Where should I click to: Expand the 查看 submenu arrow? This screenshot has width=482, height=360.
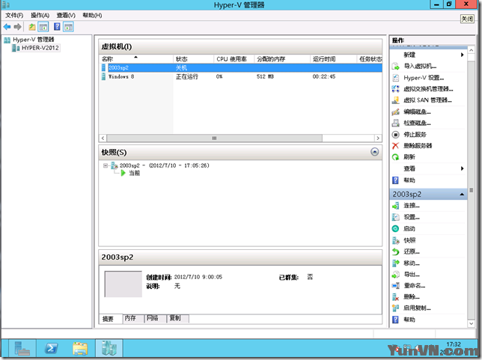click(462, 168)
